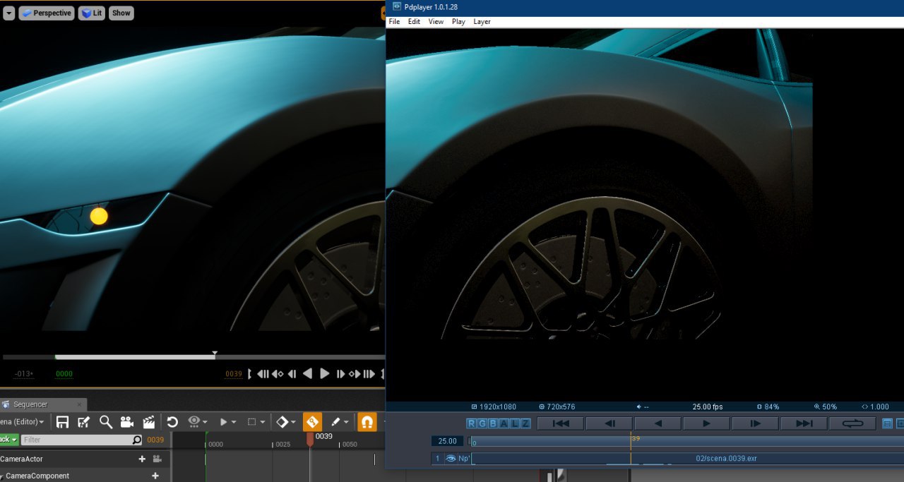The width and height of the screenshot is (904, 482).
Task: Toggle the A alpha channel in Pdplayer
Action: tap(504, 423)
